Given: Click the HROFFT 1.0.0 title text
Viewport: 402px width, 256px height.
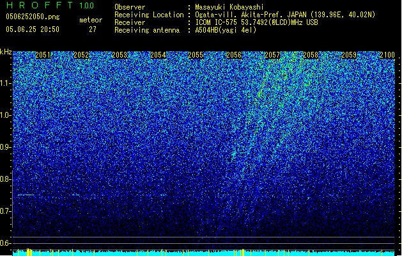Looking at the screenshot, I should point(50,5).
